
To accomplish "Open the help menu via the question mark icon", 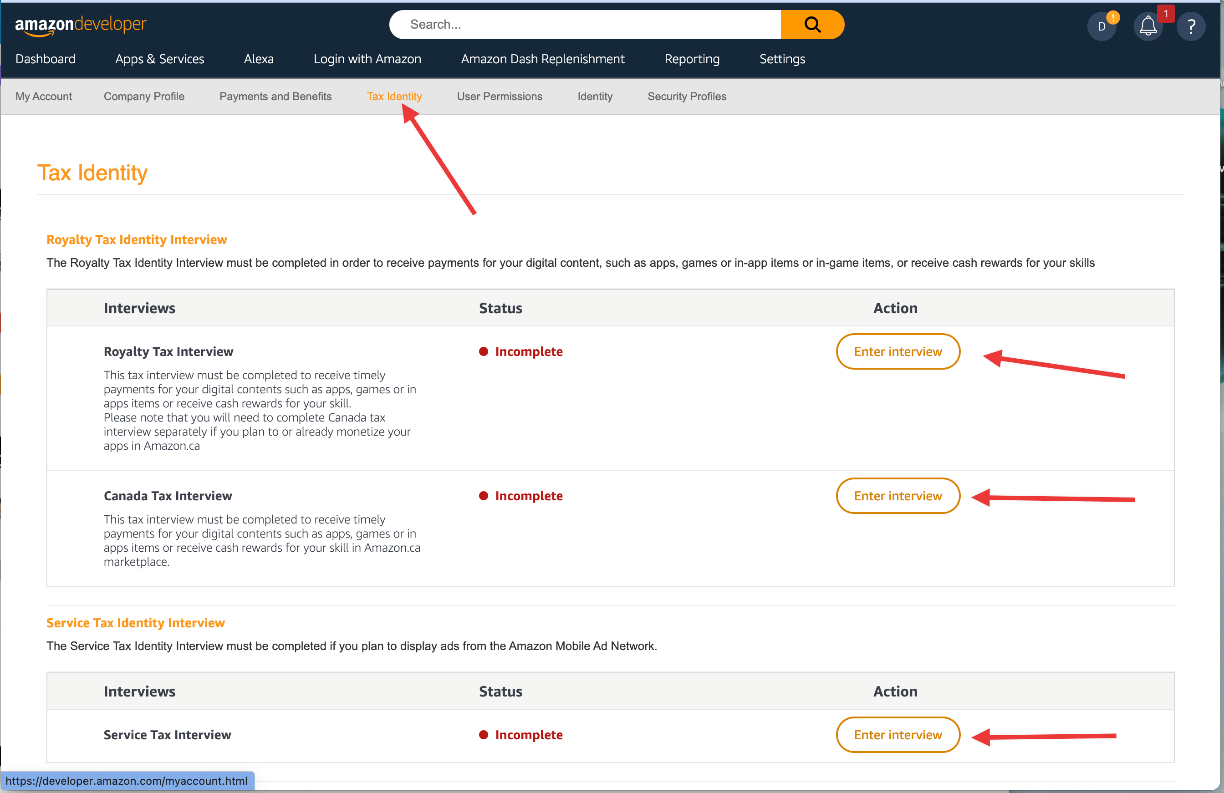I will tap(1191, 25).
